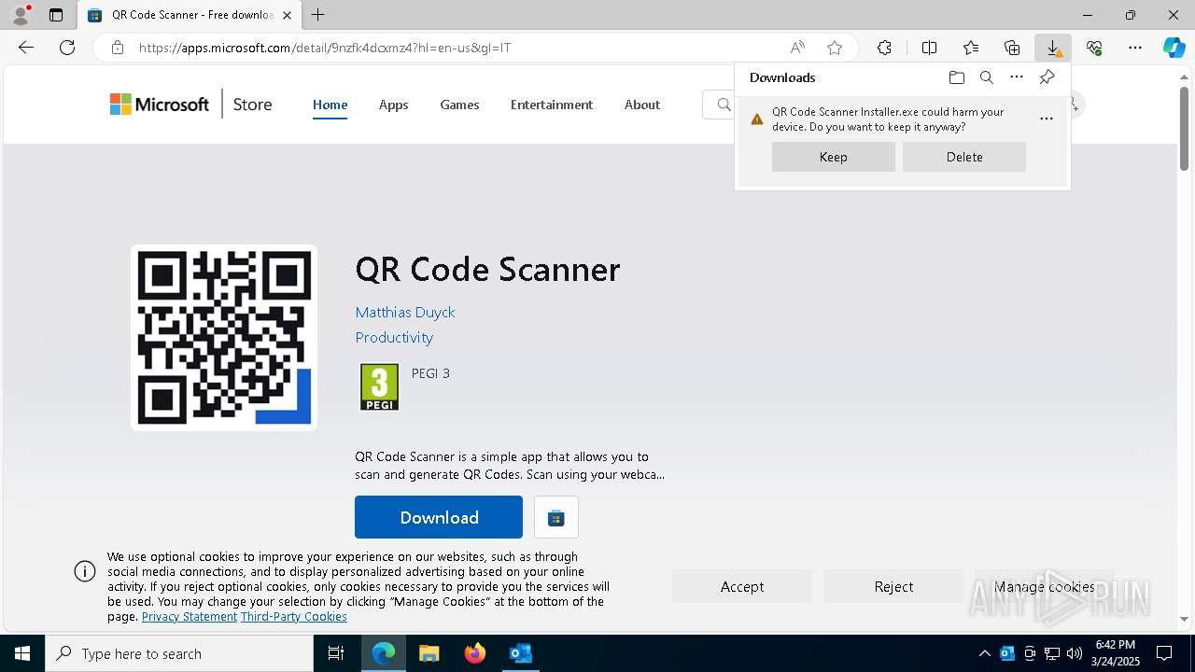Click page vertical scrollbar thumb
1195x672 pixels.
coord(1185,127)
